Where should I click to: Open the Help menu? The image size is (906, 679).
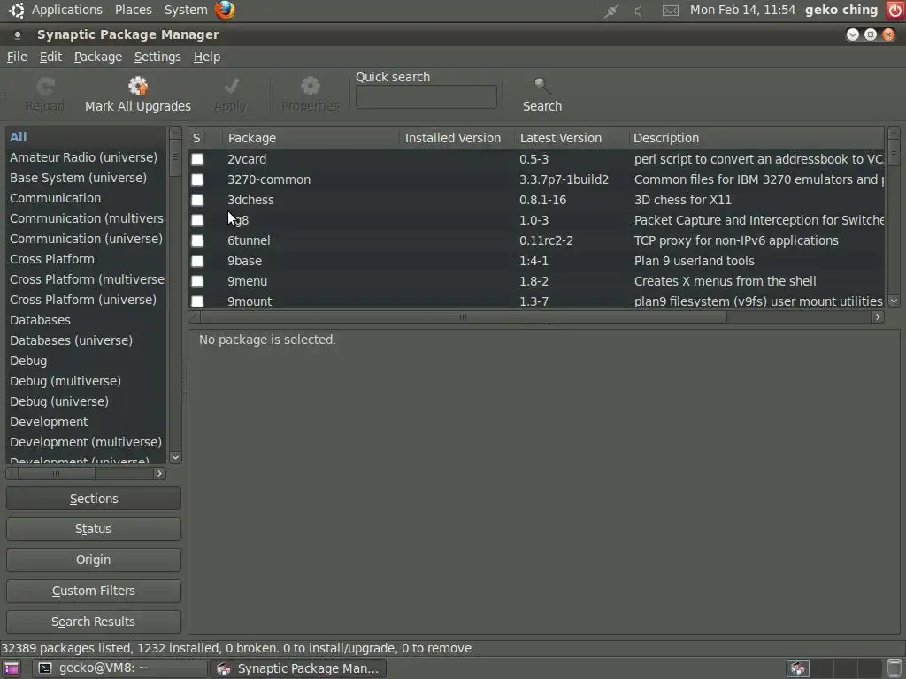(x=207, y=57)
